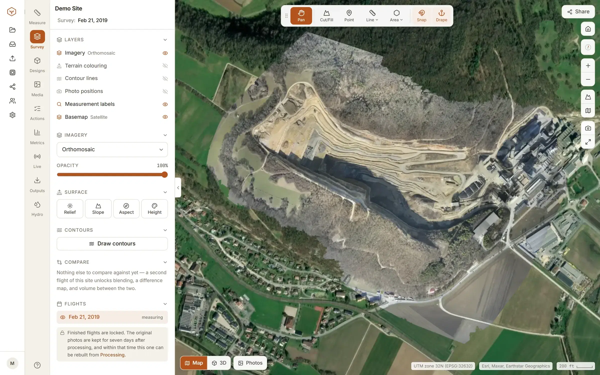Reset map orientation with compass icon
Screen dimensions: 600x375
[588, 47]
